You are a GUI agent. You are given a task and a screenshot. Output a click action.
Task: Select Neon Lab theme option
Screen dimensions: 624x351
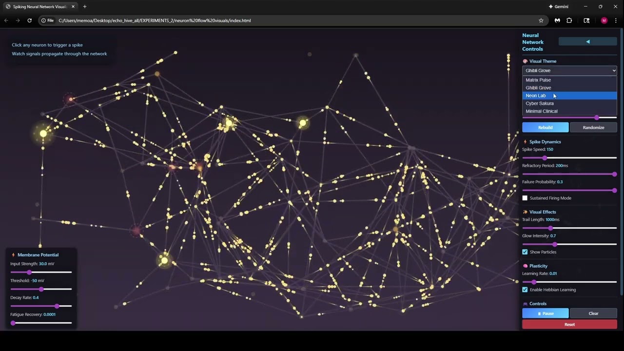coord(536,96)
